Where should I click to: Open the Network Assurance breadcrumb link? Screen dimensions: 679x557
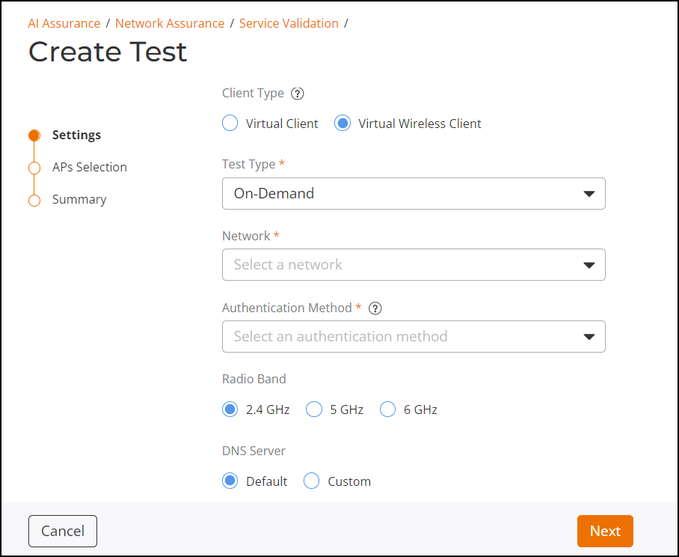[x=170, y=23]
